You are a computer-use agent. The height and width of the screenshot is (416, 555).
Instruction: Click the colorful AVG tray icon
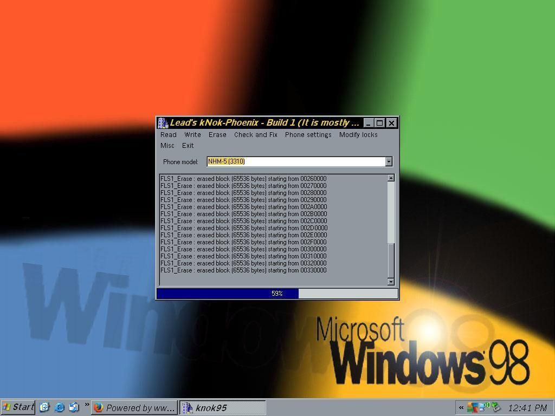click(x=473, y=407)
